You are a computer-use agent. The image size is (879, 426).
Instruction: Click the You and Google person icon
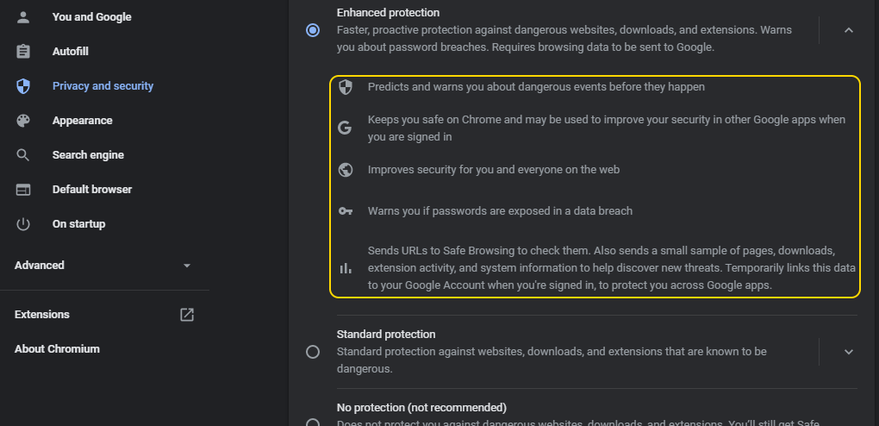coord(23,17)
